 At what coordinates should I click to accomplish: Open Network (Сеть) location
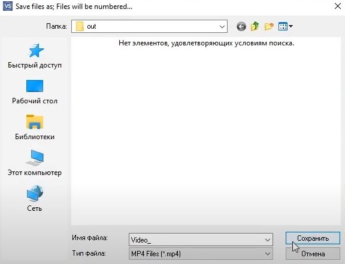[x=35, y=199]
